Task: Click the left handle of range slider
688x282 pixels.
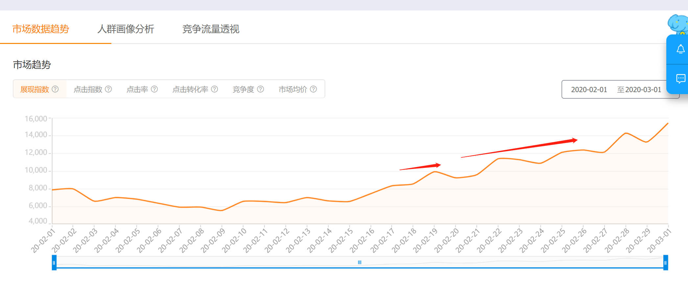Action: tap(54, 263)
